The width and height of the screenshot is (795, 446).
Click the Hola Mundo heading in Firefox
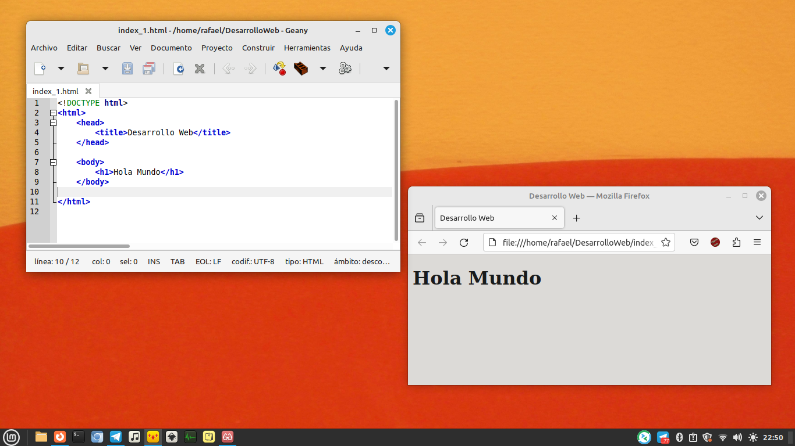point(477,278)
